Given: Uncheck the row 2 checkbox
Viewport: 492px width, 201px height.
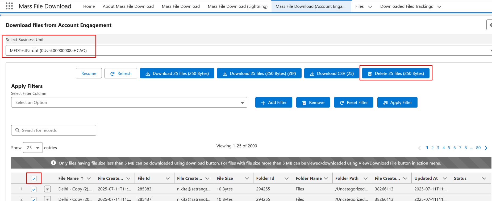Looking at the screenshot, I should click(x=34, y=199).
